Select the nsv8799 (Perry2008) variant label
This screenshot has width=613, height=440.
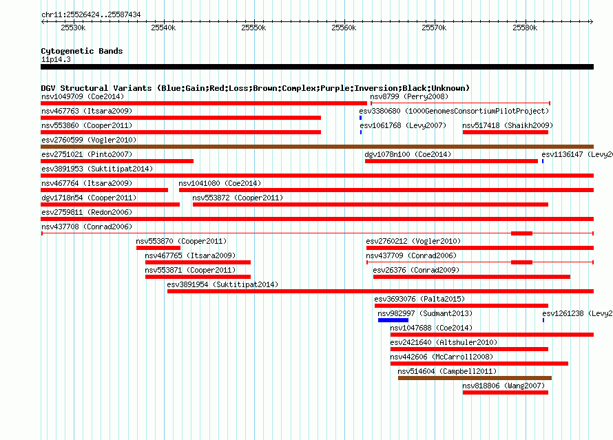click(x=409, y=96)
